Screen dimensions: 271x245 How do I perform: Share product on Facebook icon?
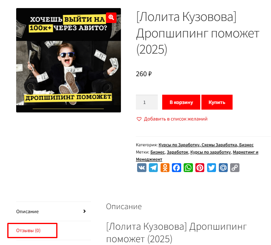click(x=176, y=168)
